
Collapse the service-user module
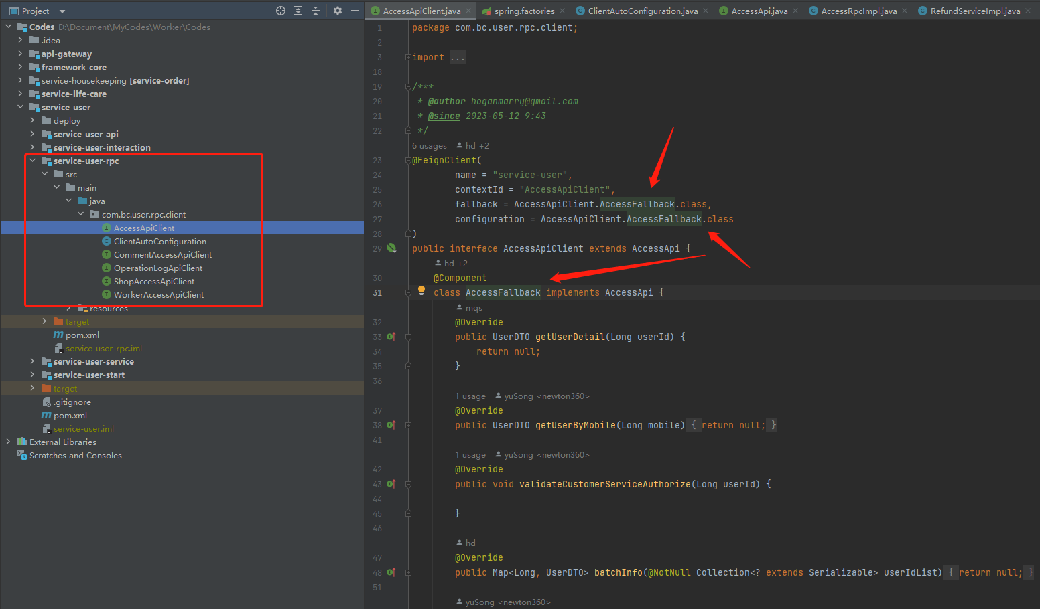coord(20,107)
